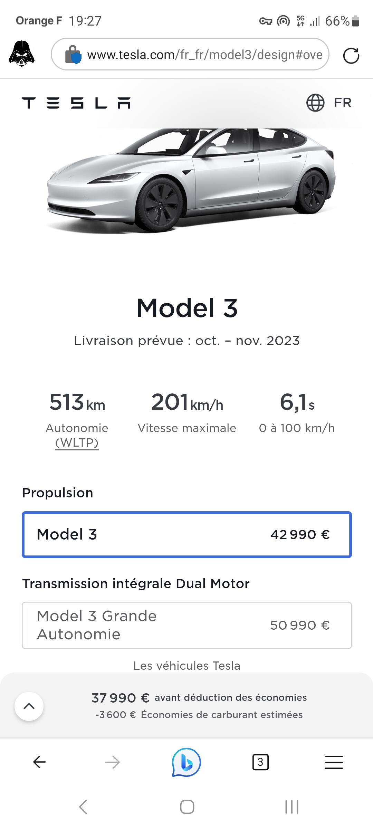373x829 pixels.
Task: Open Android recent apps button
Action: pyautogui.click(x=292, y=807)
